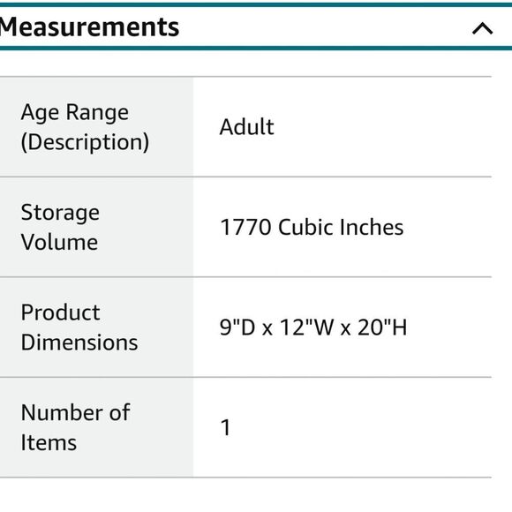Select the Number of Items value 1
Viewport: 512px width, 512px height.
226,427
